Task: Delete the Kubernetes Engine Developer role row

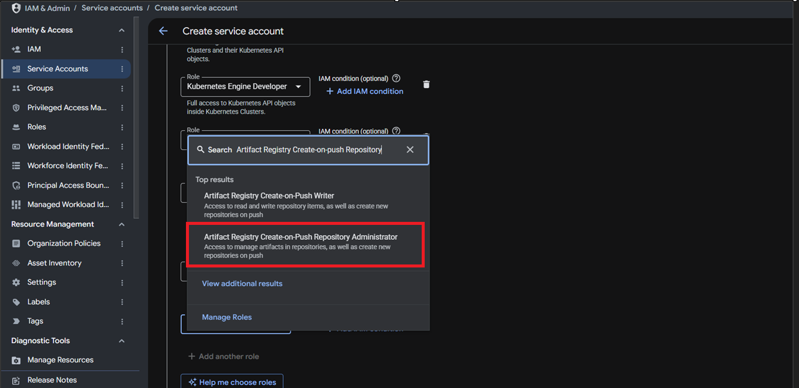Action: click(426, 85)
